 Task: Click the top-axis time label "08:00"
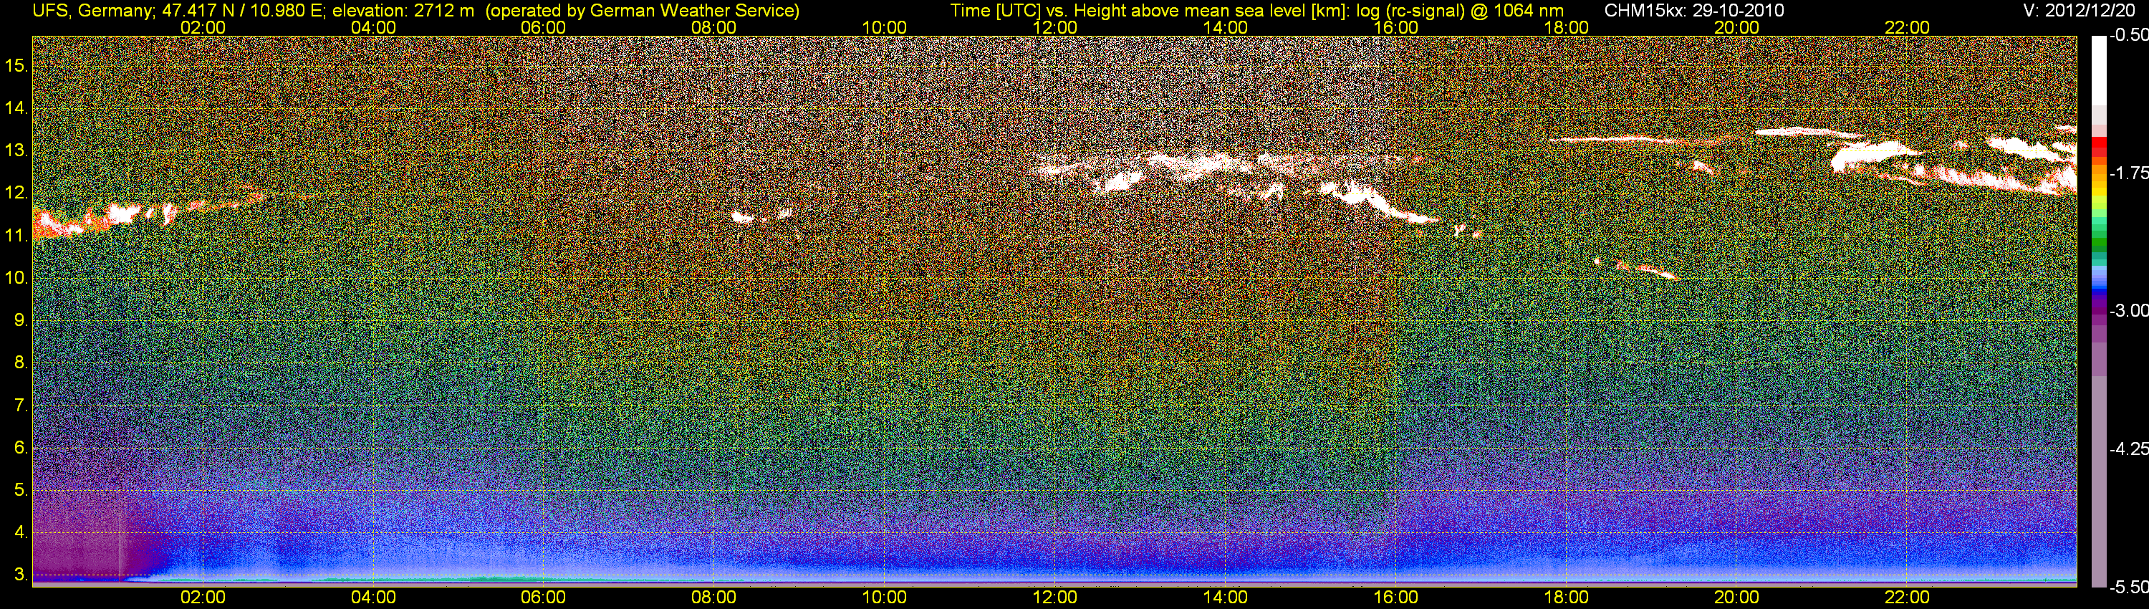[x=714, y=27]
